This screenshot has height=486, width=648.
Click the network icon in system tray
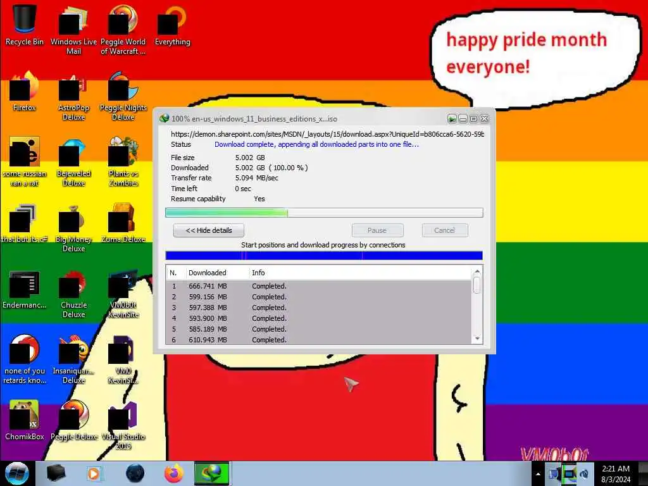(x=569, y=474)
